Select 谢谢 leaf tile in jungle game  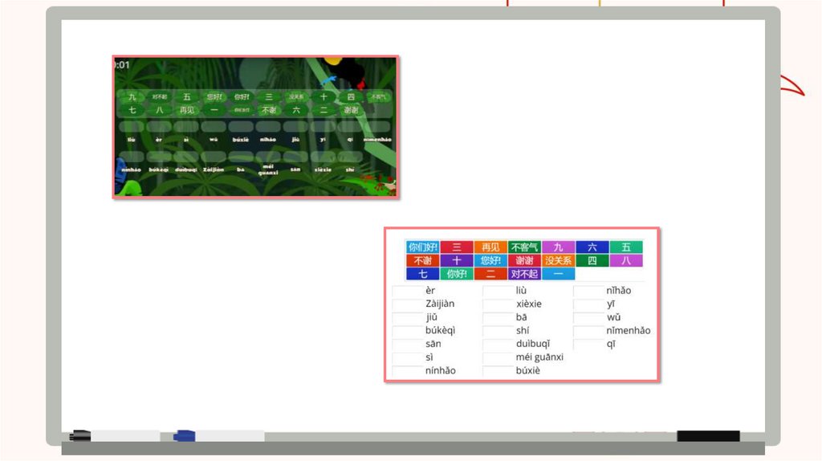coord(351,110)
